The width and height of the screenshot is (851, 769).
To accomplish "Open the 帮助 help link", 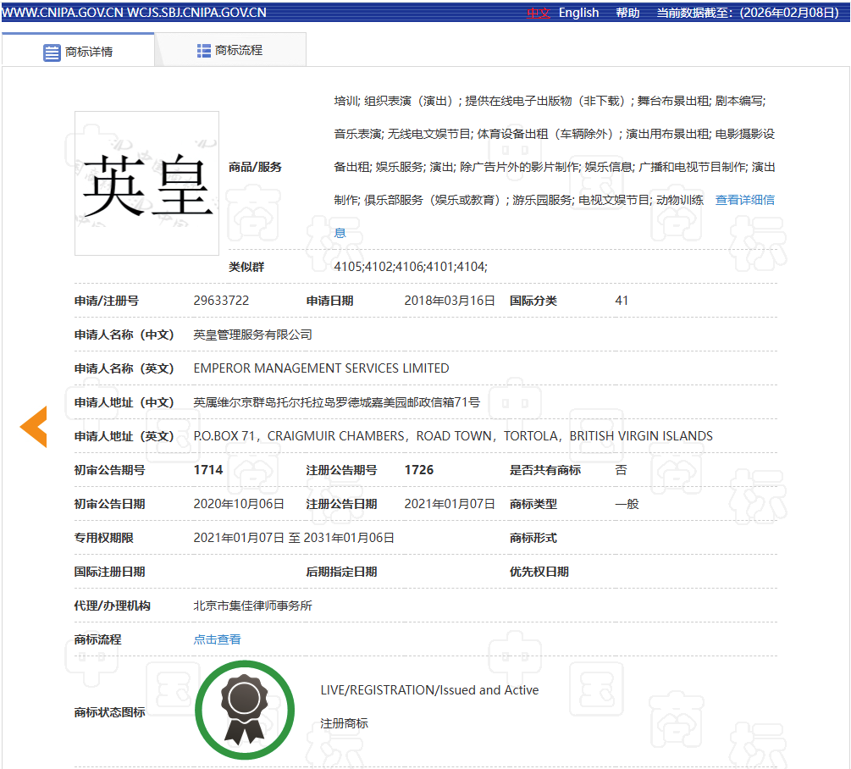I will click(627, 13).
